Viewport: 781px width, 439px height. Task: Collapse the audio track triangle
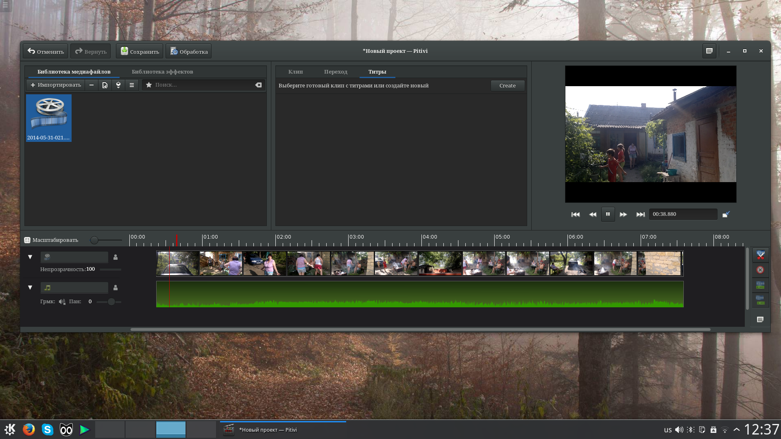pos(30,287)
